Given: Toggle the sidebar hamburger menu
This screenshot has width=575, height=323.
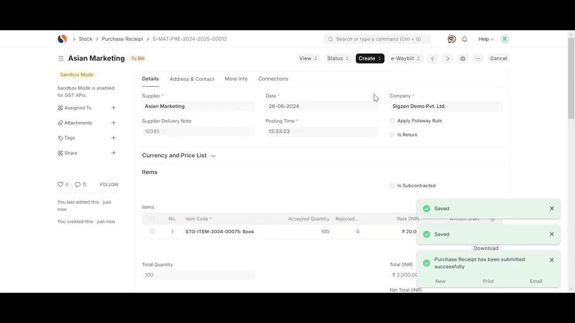Looking at the screenshot, I should tap(61, 58).
